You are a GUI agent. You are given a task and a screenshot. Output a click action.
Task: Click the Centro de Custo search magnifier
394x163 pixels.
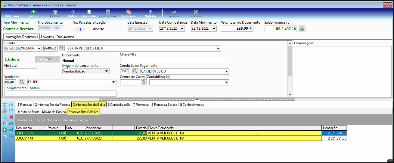(x=144, y=82)
